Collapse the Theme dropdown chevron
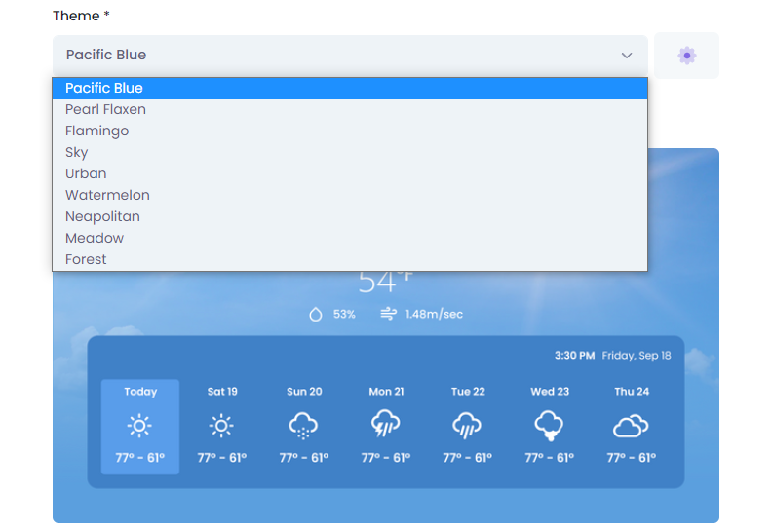Screen dimensions: 772x530 [626, 56]
